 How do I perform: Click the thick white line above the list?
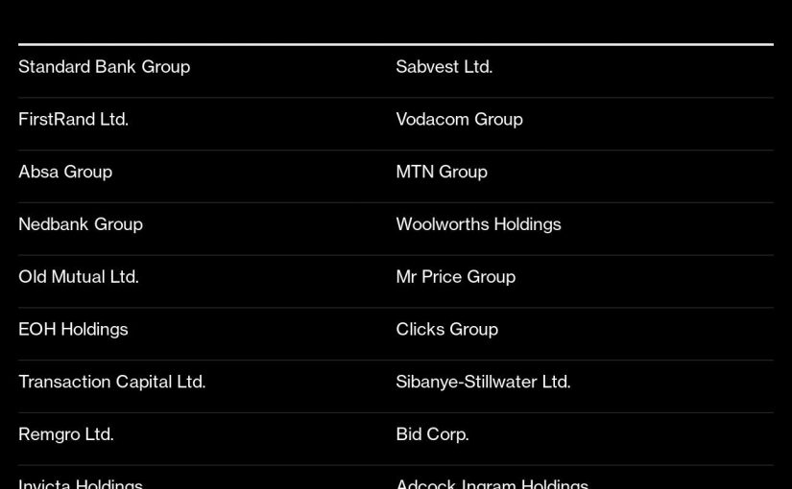pyautogui.click(x=396, y=44)
